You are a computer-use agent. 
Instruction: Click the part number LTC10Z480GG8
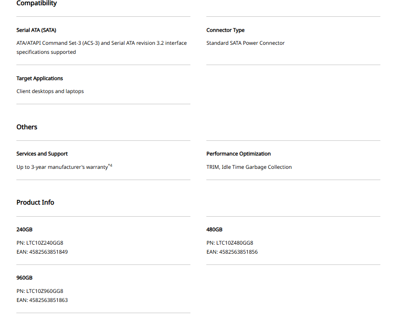click(x=235, y=243)
